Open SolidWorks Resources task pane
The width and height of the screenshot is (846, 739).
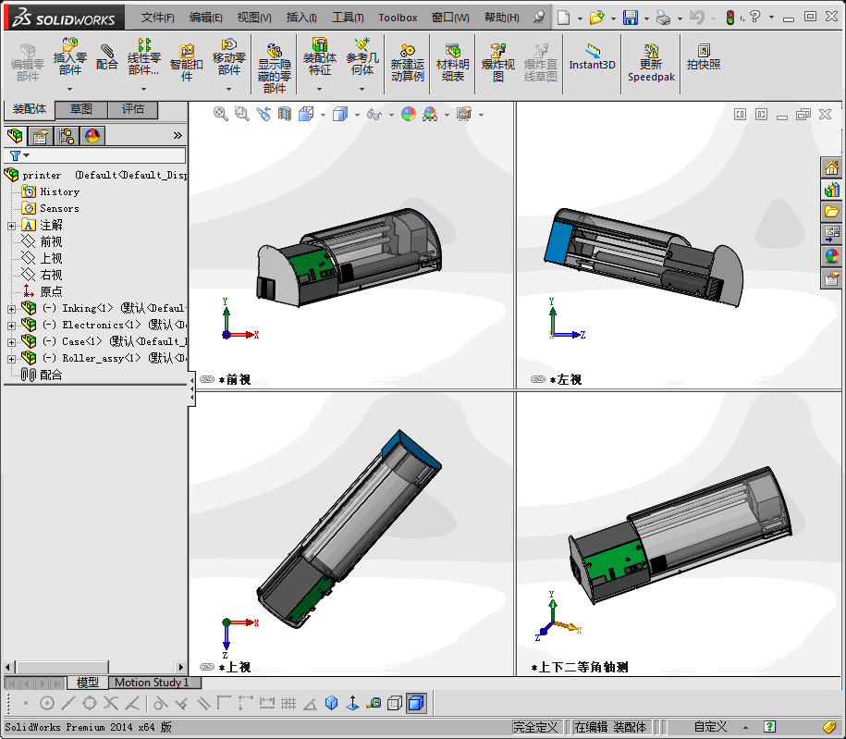pyautogui.click(x=831, y=168)
